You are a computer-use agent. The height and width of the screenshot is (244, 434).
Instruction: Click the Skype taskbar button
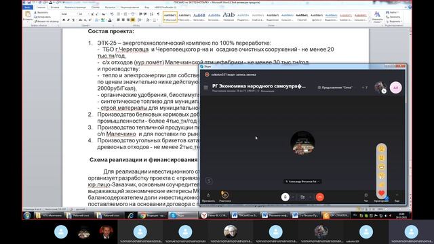[x=182, y=216]
